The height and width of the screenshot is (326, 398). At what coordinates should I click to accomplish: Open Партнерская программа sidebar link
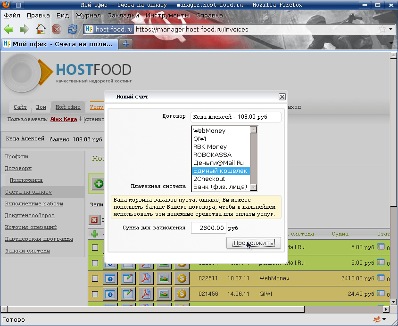coord(39,239)
